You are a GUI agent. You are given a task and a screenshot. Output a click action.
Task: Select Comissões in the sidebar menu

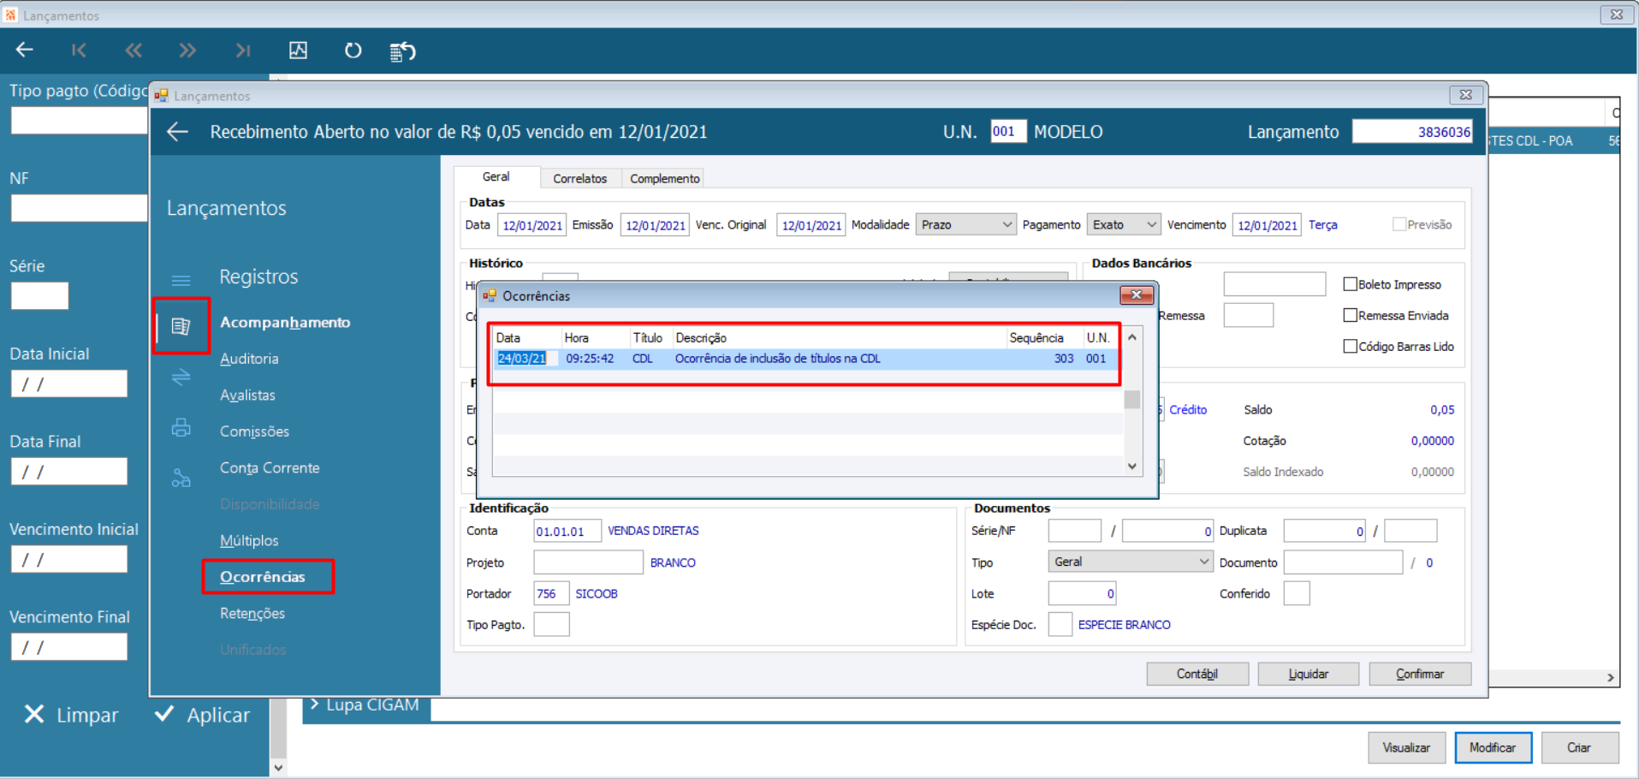[x=254, y=431]
